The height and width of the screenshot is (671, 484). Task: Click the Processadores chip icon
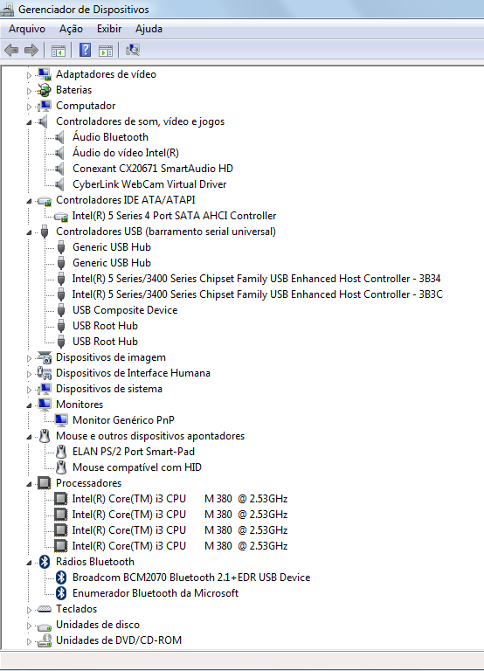click(x=45, y=483)
